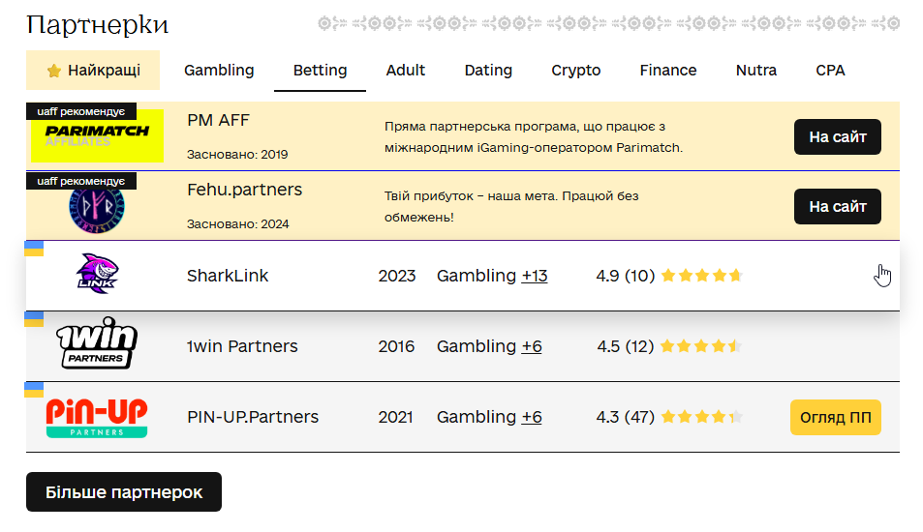
Task: Click the 1win Partners logo
Action: tap(96, 345)
